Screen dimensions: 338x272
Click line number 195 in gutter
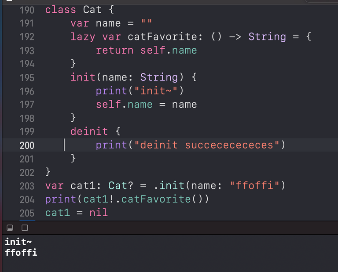(27, 78)
